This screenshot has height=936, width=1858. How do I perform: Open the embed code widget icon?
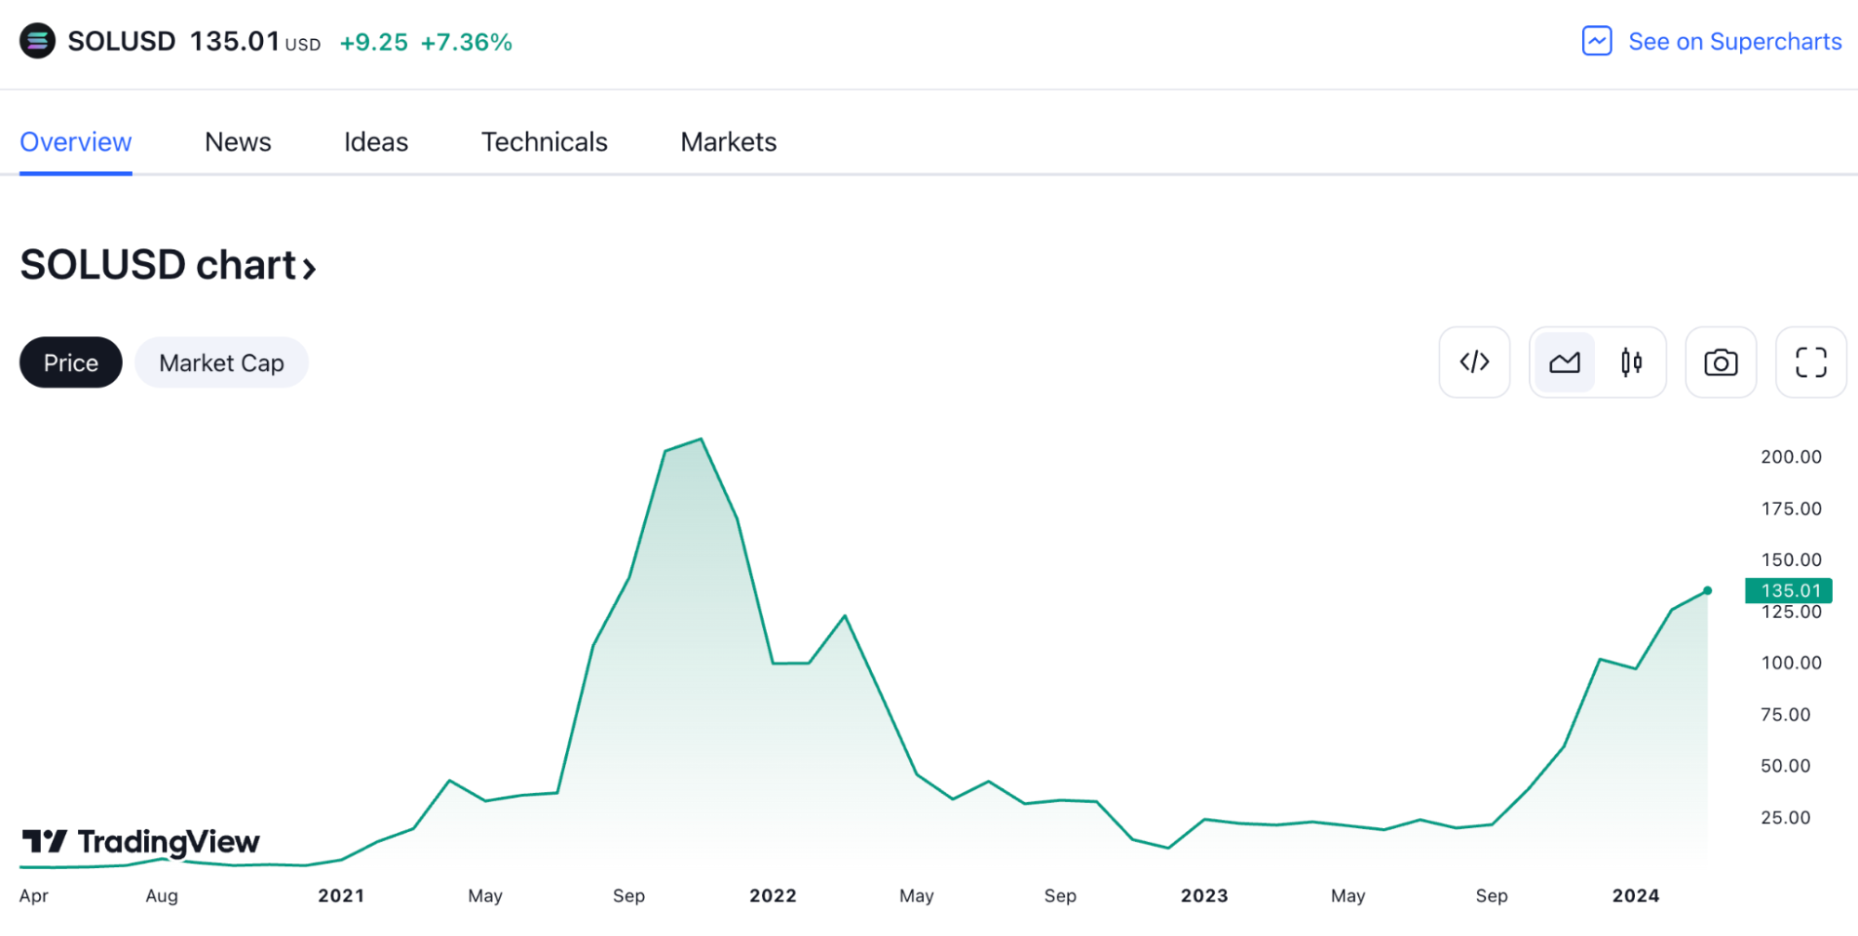click(x=1474, y=363)
